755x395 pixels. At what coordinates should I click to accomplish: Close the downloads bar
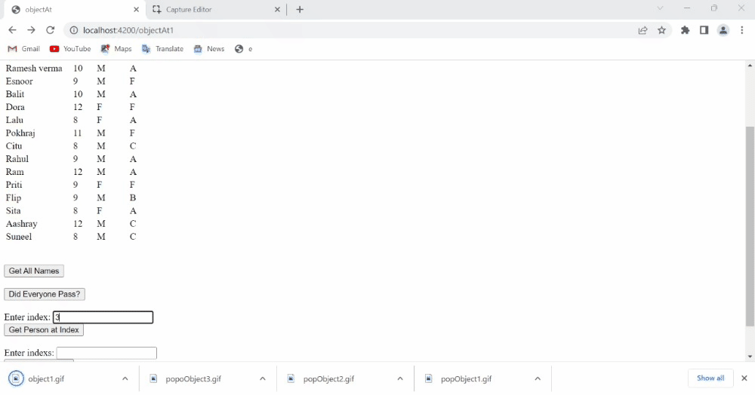[744, 378]
